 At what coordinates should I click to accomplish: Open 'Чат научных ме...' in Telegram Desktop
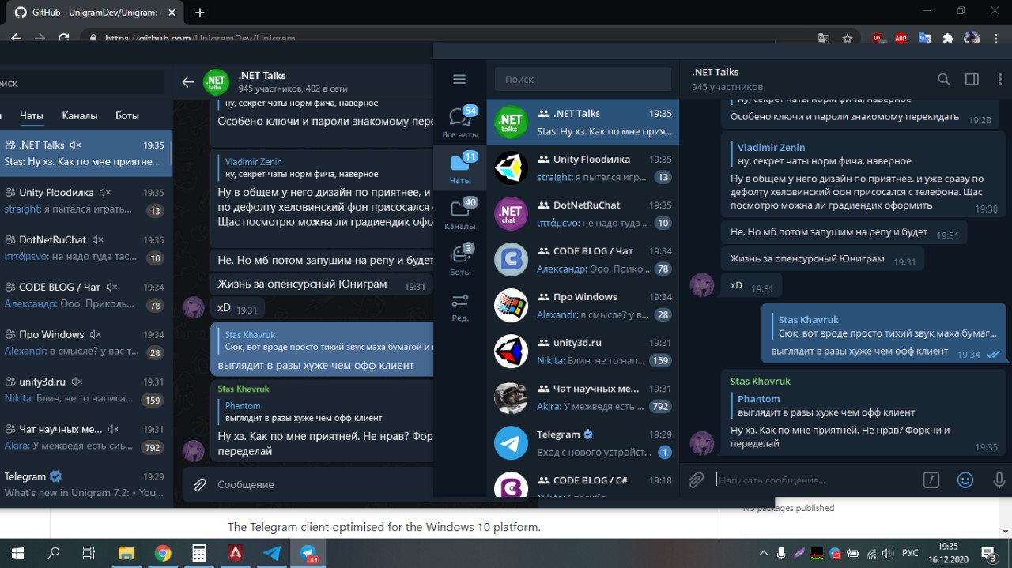point(583,397)
